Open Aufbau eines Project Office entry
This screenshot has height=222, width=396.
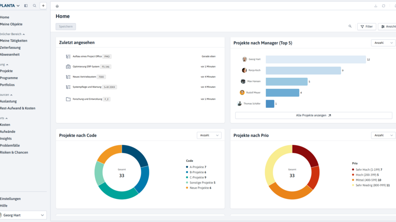click(x=87, y=56)
